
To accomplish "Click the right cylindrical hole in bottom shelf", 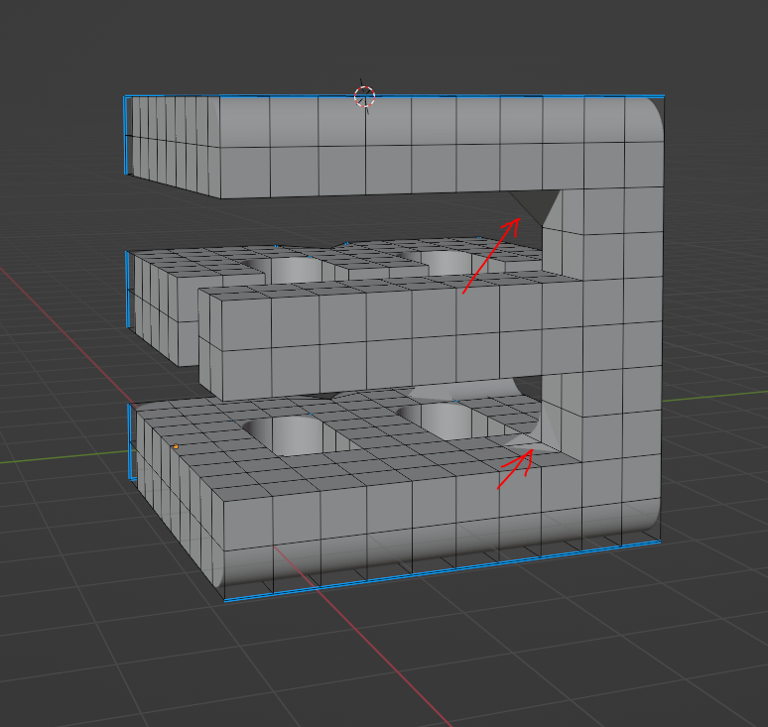I will 449,421.
